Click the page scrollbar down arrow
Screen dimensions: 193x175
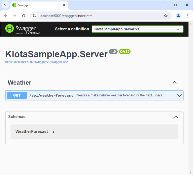(191, 172)
